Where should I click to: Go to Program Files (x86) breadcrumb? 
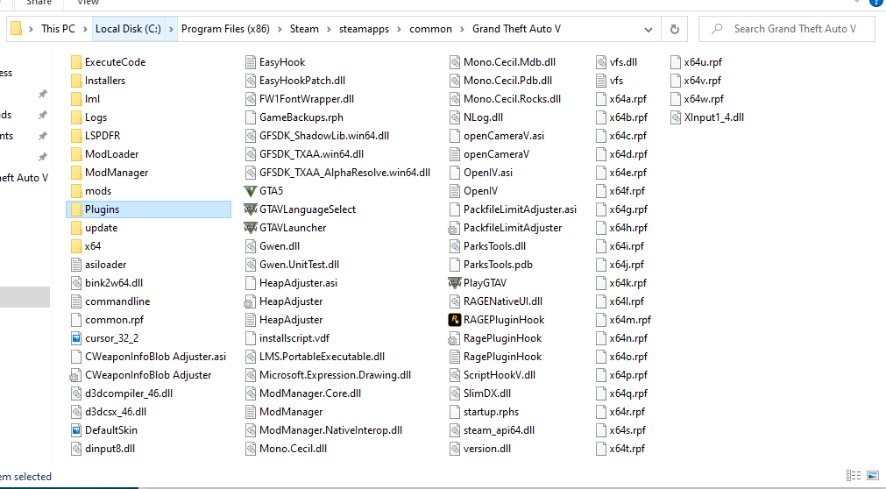(225, 29)
